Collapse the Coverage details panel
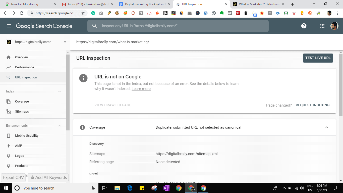The width and height of the screenshot is (343, 193). [327, 127]
